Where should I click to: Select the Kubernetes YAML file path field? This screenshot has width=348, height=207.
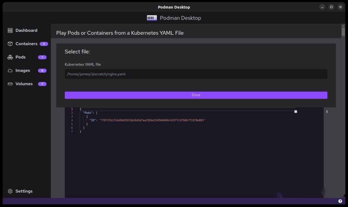(196, 74)
